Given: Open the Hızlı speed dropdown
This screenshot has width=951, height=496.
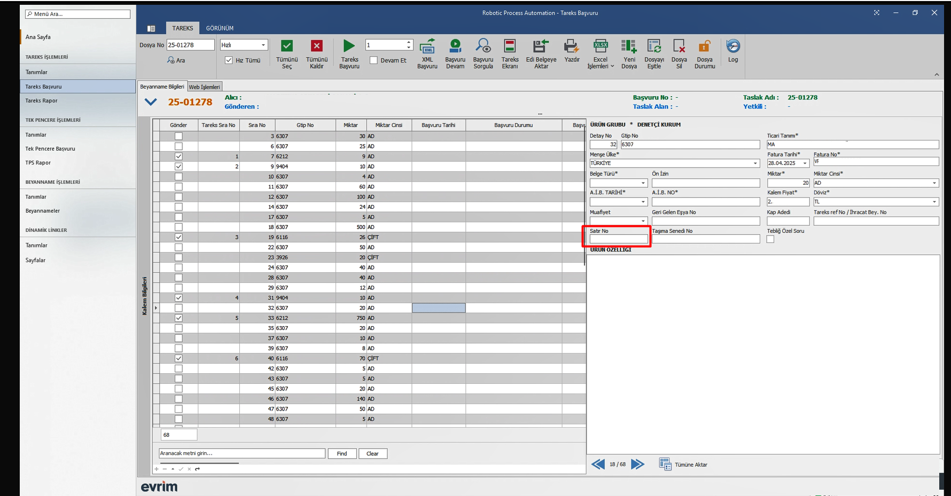Looking at the screenshot, I should tap(263, 45).
